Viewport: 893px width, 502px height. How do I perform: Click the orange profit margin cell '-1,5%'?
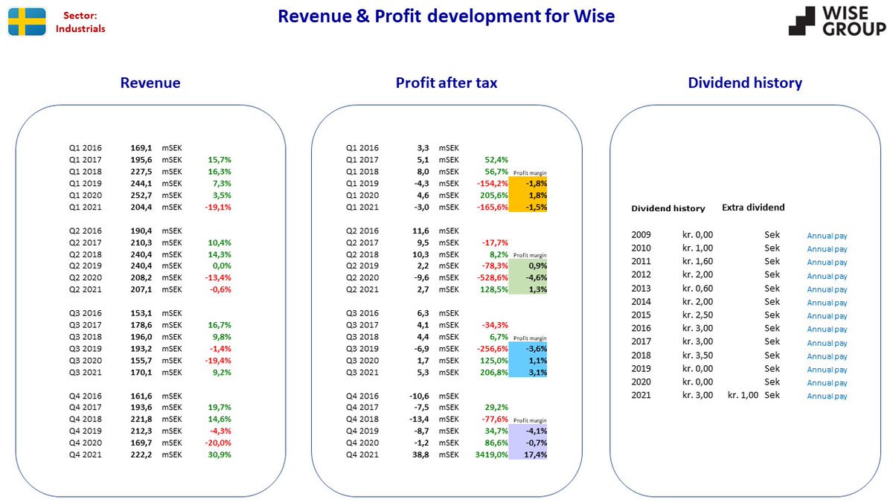(x=528, y=207)
